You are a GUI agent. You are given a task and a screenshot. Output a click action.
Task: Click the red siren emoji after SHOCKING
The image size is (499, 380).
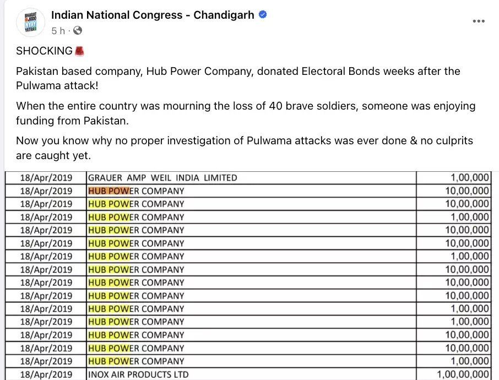[x=80, y=51]
